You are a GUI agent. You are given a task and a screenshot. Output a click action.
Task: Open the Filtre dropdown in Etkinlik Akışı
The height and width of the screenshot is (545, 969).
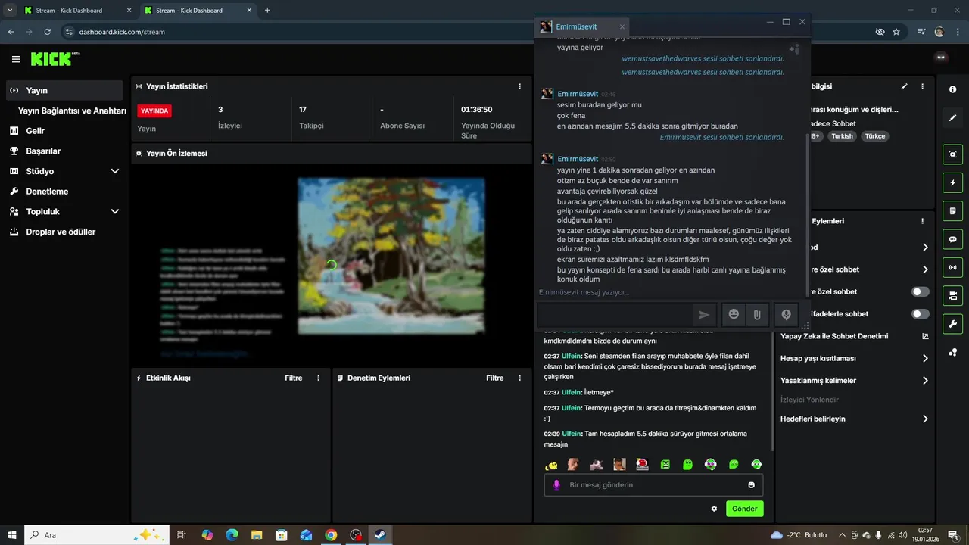click(x=293, y=378)
